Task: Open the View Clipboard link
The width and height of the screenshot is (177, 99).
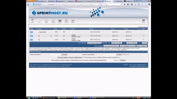Action: [x=99, y=46]
